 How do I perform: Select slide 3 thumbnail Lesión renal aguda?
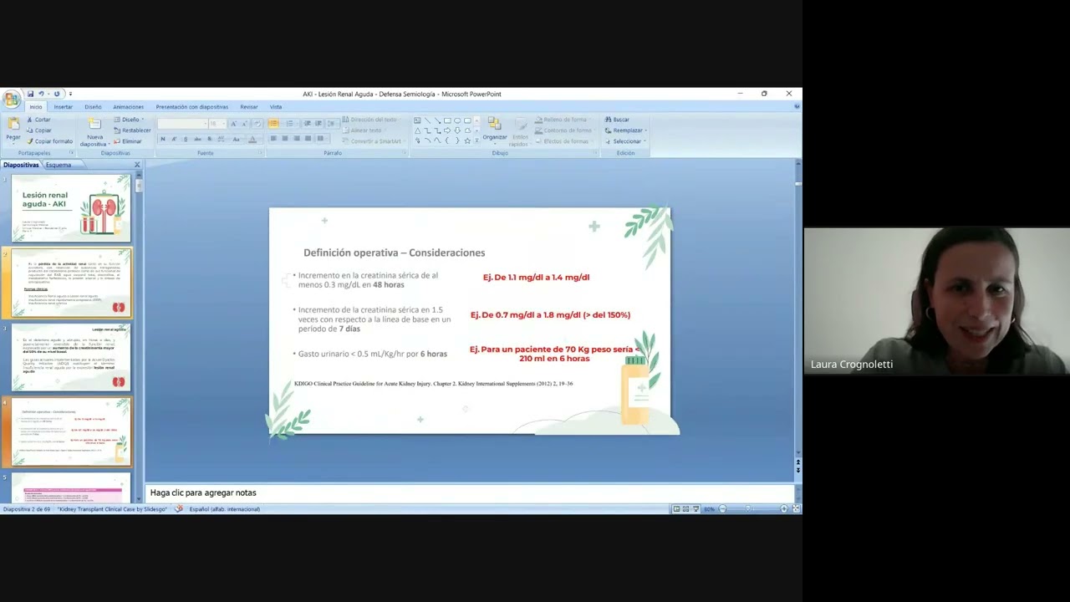[x=71, y=358]
